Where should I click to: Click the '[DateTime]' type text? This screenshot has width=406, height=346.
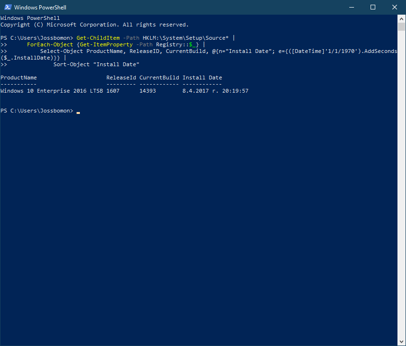[308, 51]
